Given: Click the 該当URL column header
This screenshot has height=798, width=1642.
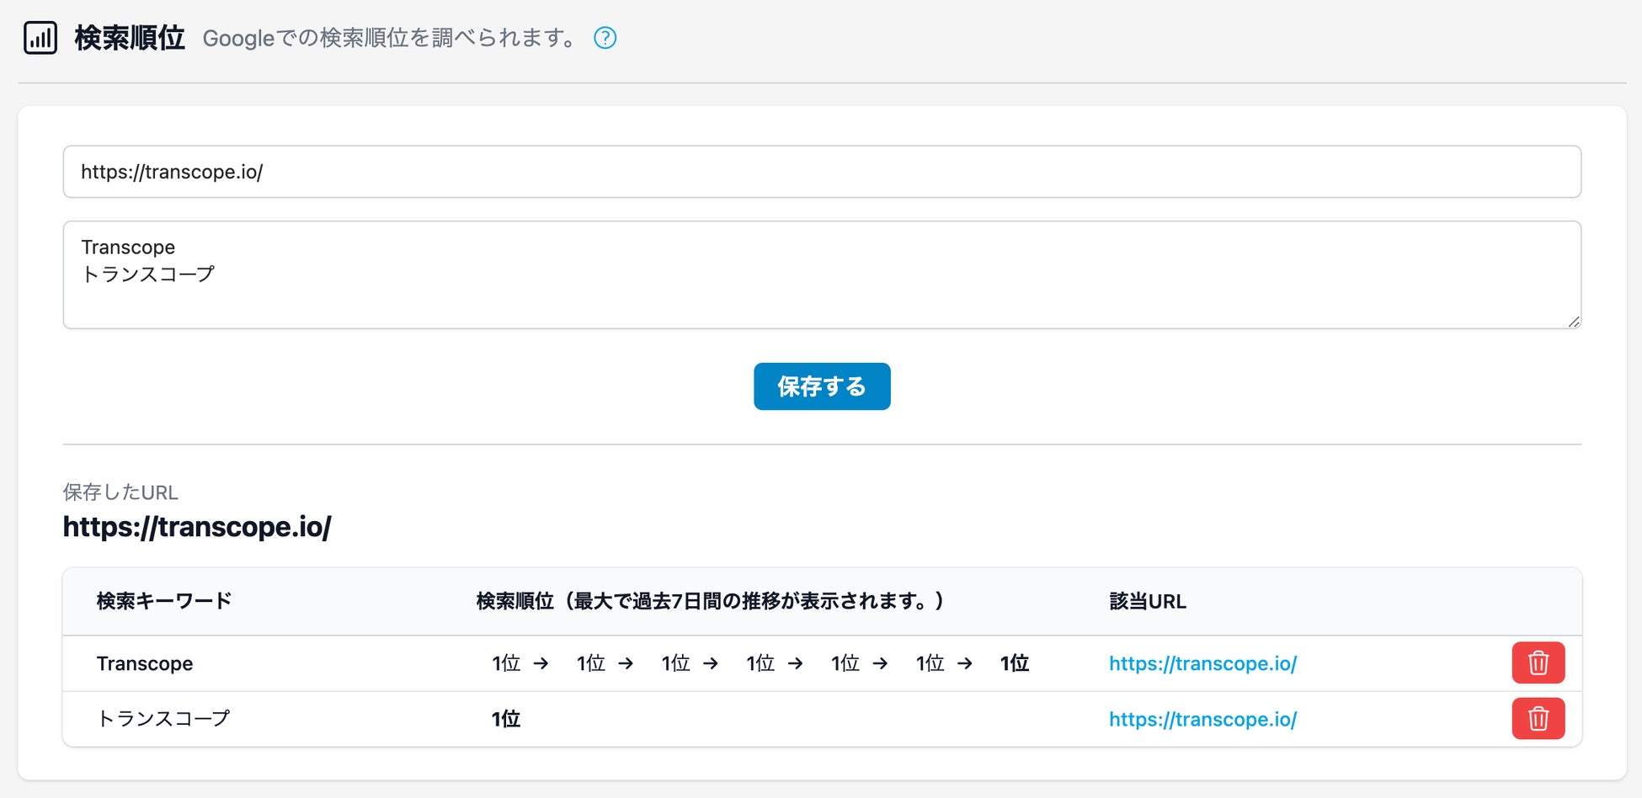Looking at the screenshot, I should [1148, 601].
